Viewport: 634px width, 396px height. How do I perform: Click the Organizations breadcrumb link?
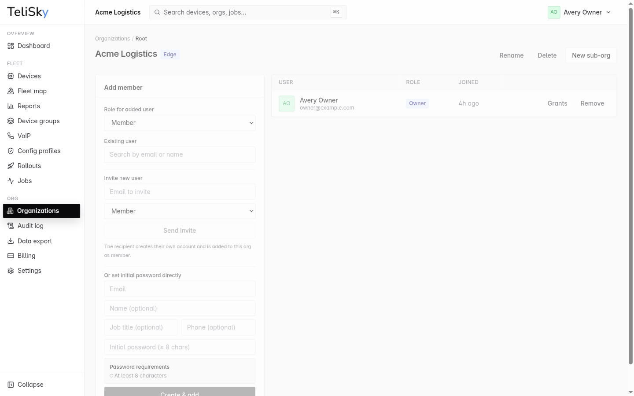[x=112, y=39]
